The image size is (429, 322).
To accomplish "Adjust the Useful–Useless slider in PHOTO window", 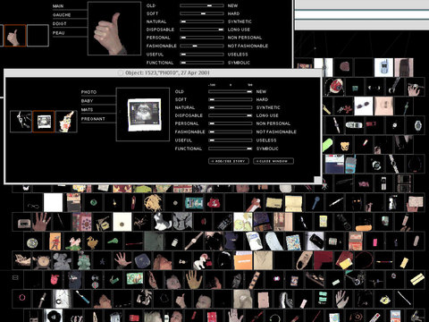I will coord(231,140).
